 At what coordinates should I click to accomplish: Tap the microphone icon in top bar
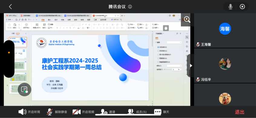pyautogui.click(x=230, y=7)
